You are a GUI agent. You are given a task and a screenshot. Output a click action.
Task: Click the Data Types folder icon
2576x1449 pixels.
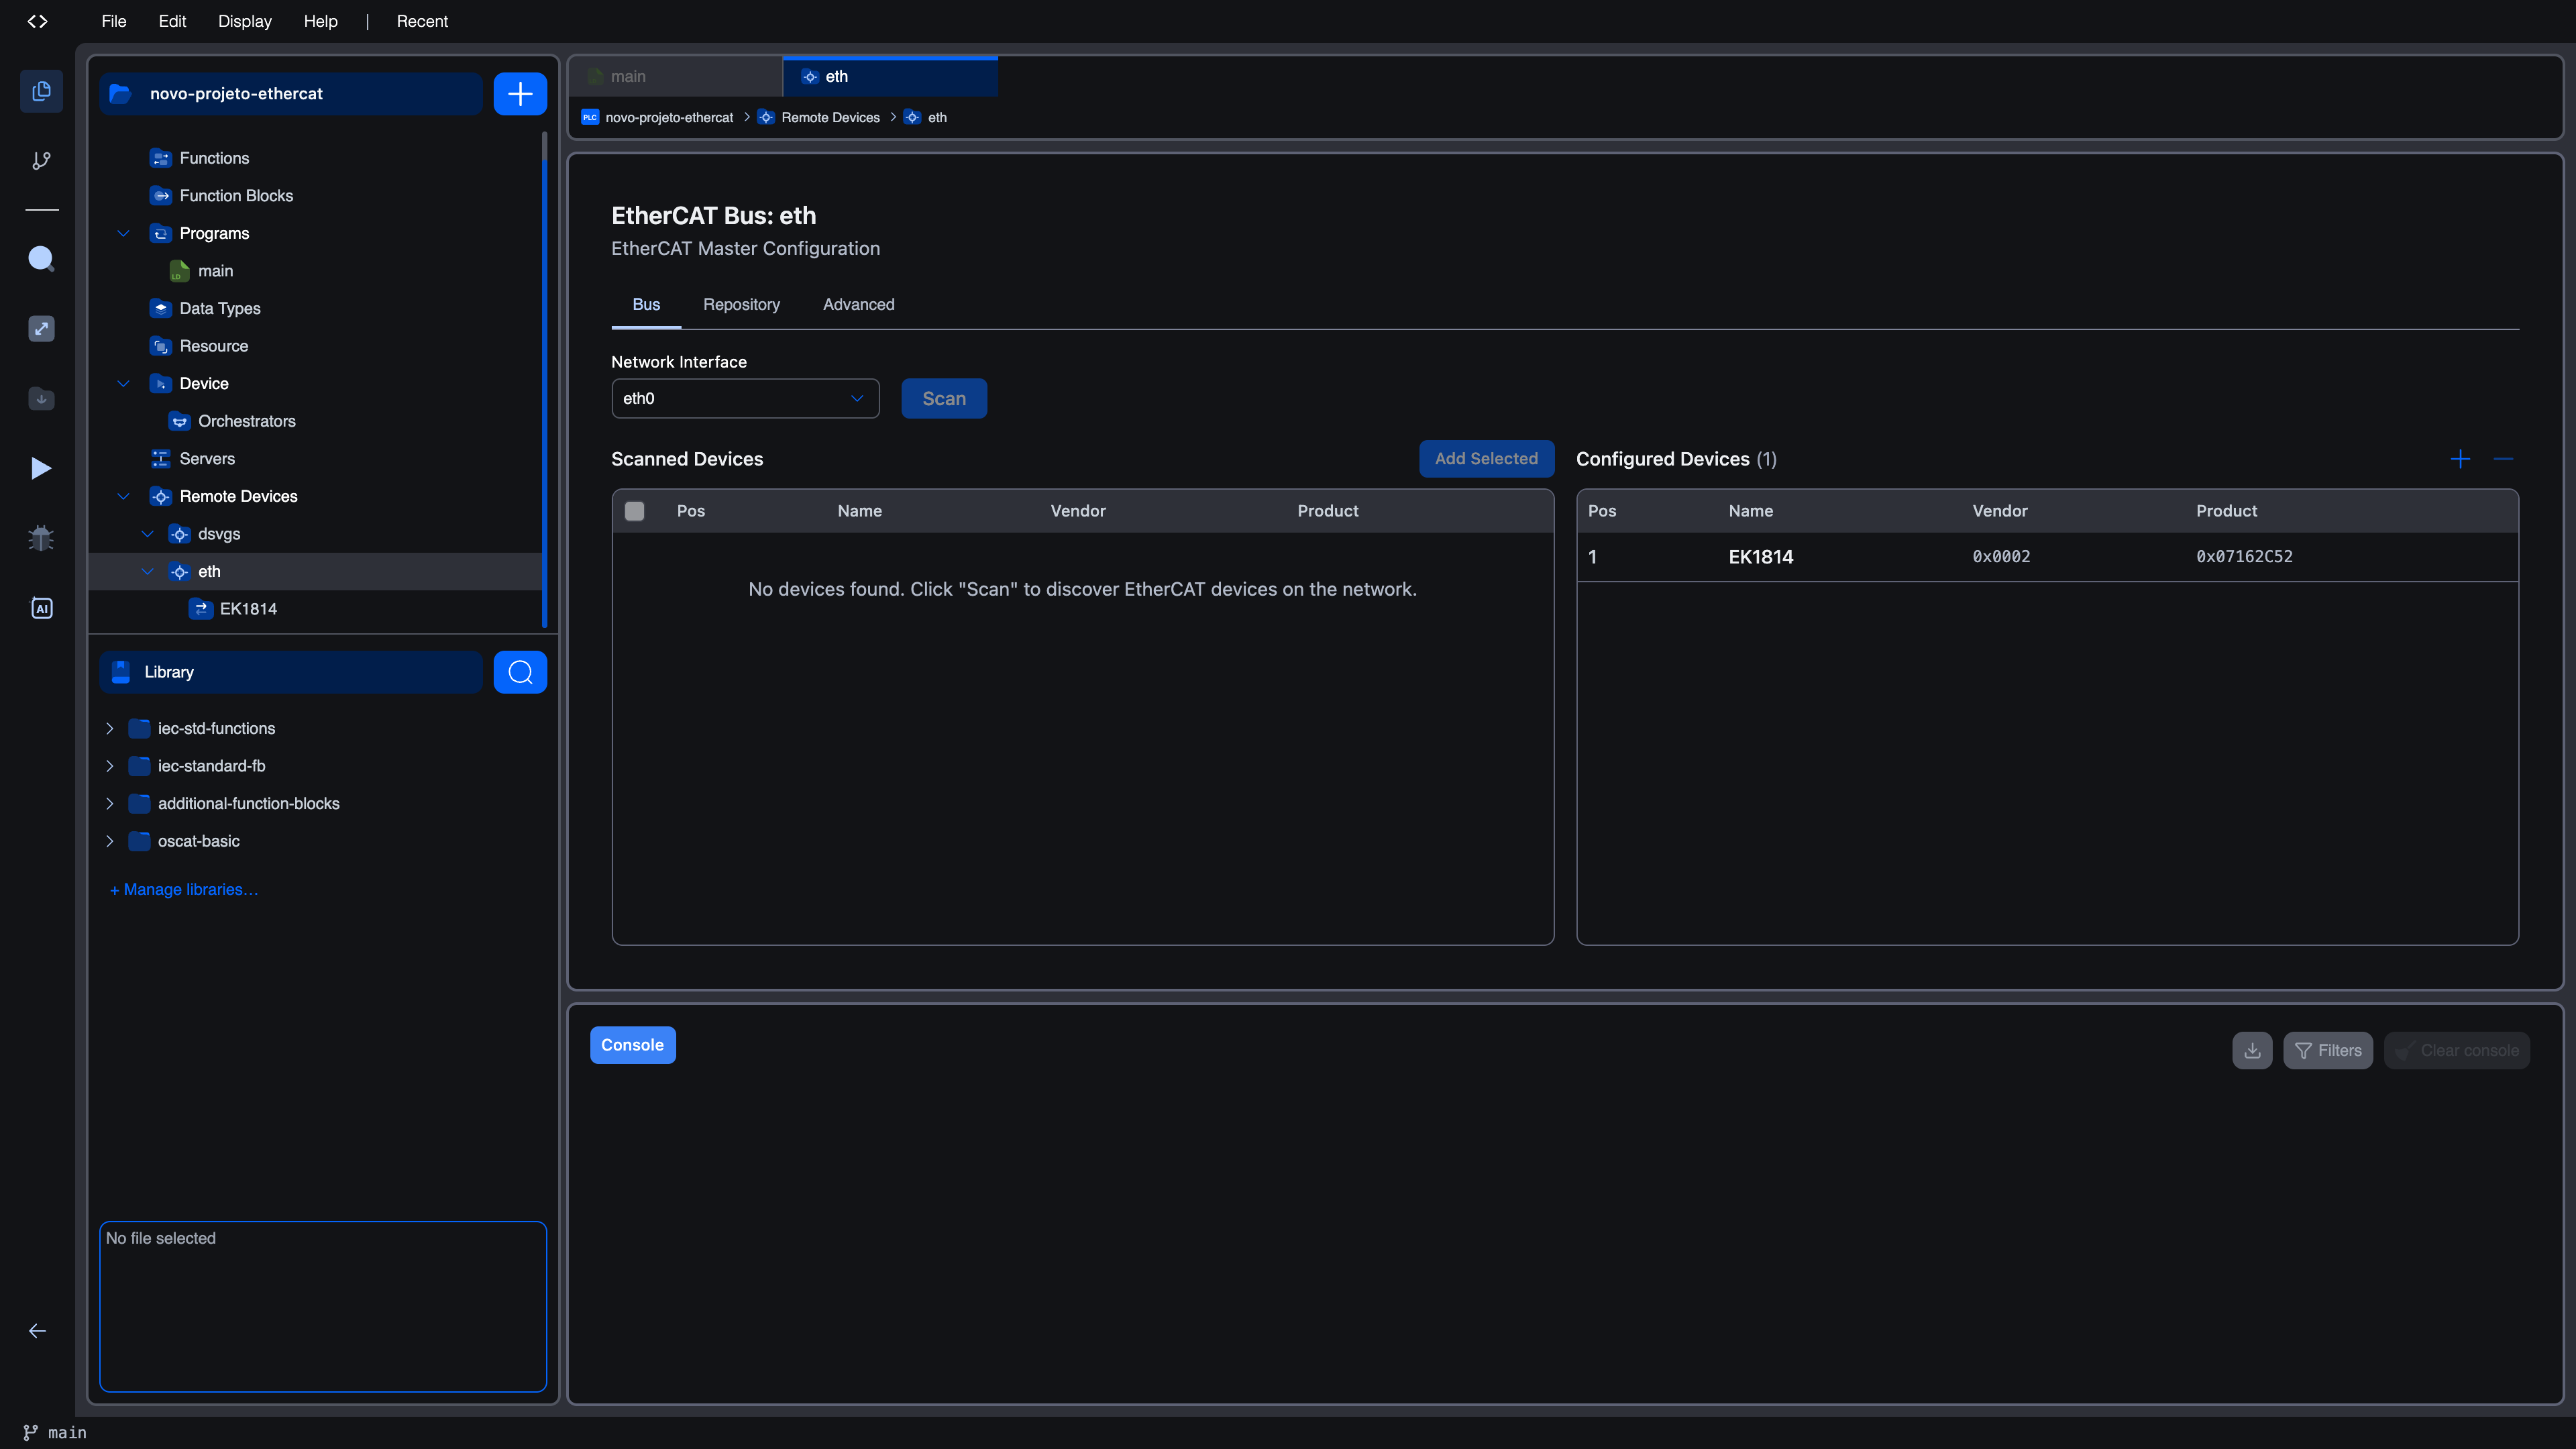(x=160, y=308)
